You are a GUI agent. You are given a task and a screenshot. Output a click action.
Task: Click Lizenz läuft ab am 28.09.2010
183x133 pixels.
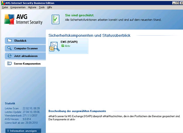point(21,123)
